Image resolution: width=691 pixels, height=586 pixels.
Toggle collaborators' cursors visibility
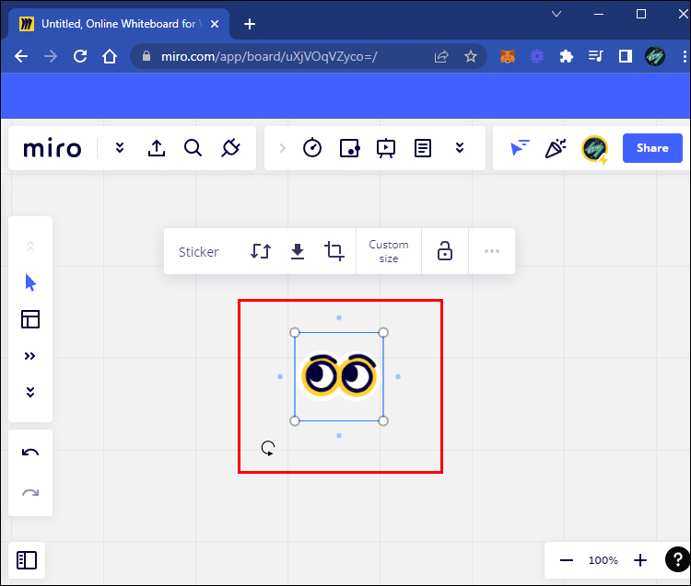(x=519, y=148)
